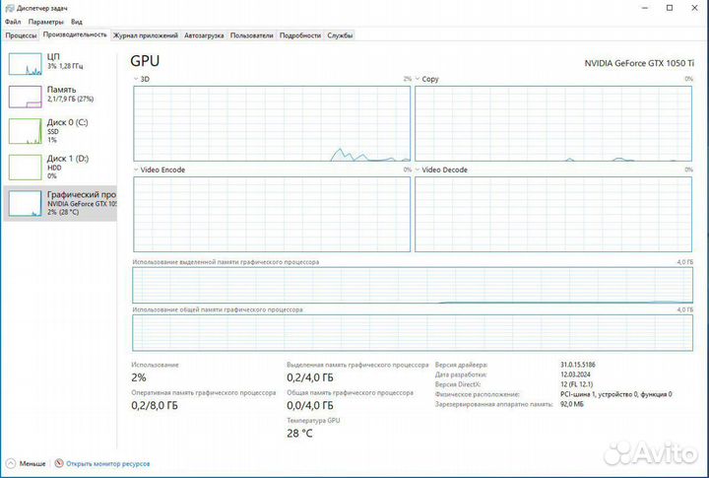Select the CPU (ЦП) mini graph thumbnail
709x478 pixels.
(26, 64)
